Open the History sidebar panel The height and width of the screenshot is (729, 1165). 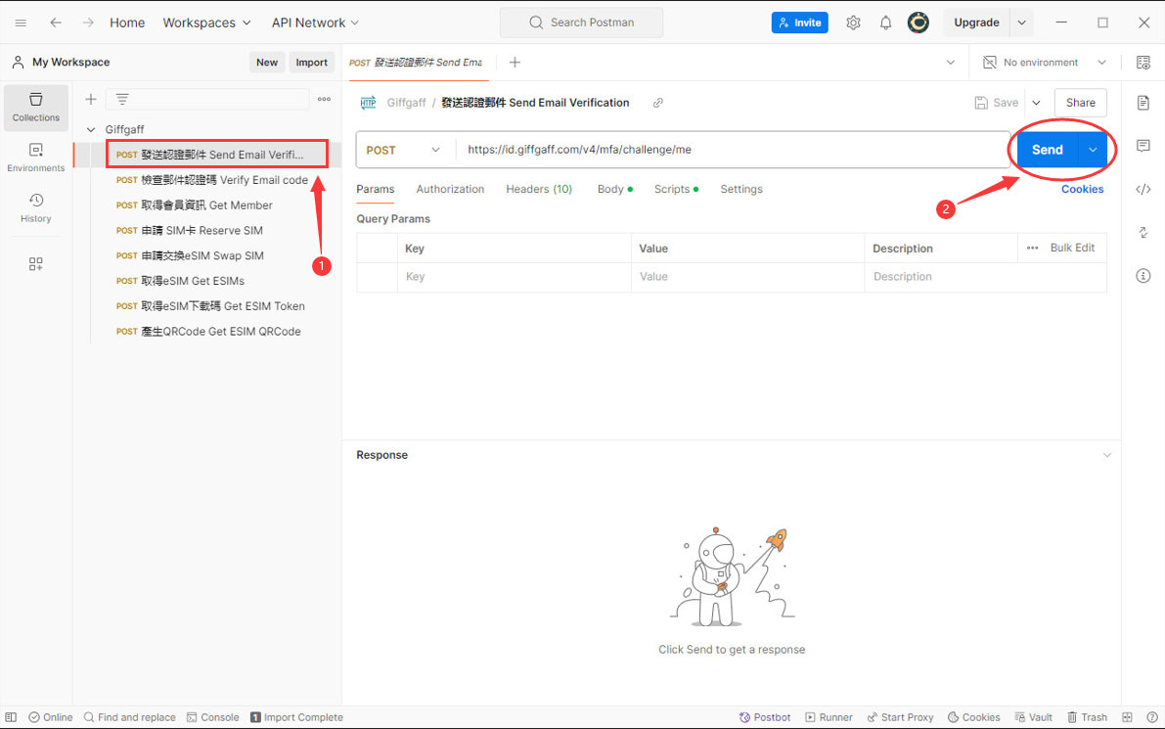36,207
